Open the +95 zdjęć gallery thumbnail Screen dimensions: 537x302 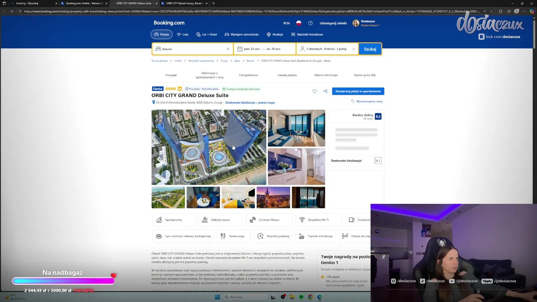[x=308, y=198]
